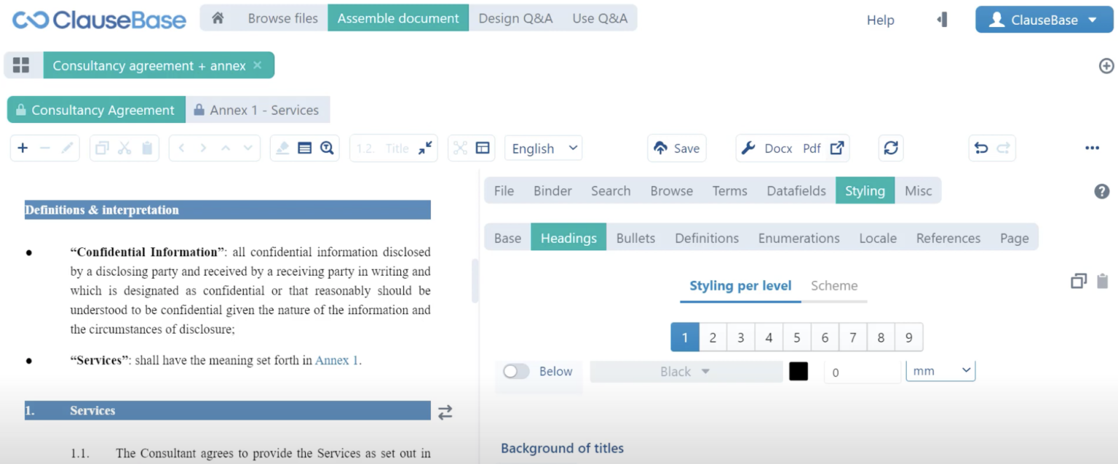Toggle the Below switch

(516, 372)
